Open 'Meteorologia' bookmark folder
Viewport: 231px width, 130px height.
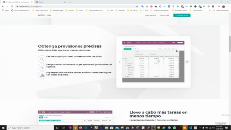[x=57, y=10]
